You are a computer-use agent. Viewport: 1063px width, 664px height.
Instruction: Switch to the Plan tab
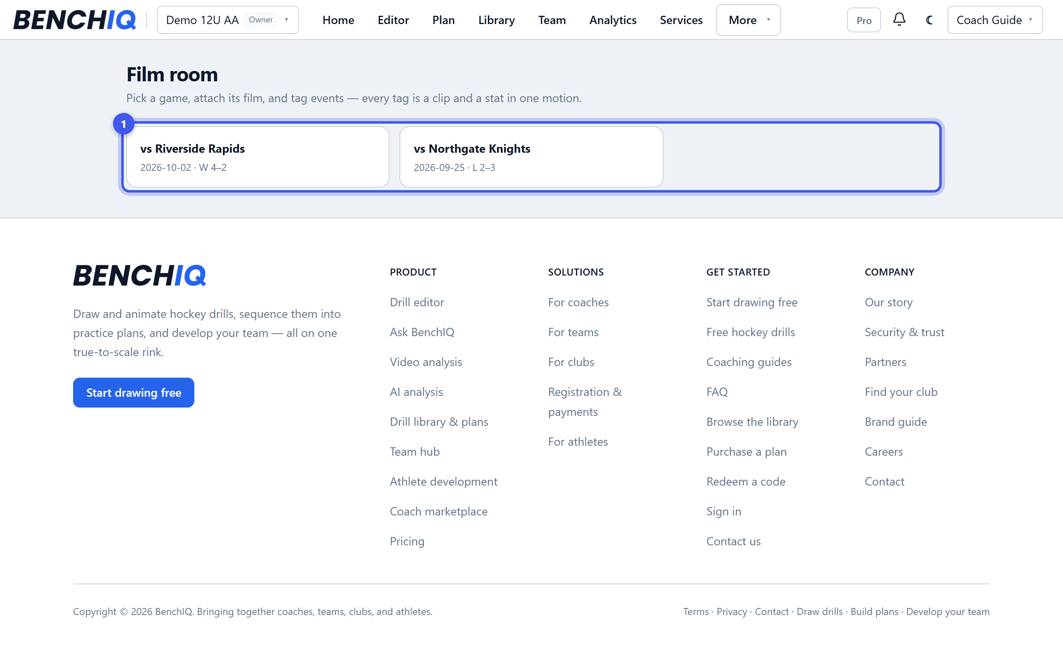[443, 20]
